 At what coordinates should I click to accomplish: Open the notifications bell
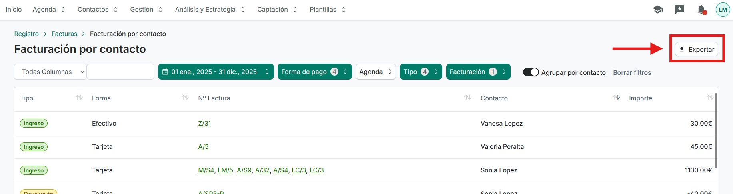[x=701, y=10]
